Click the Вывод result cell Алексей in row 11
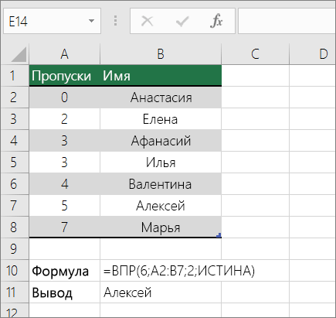This screenshot has height=318, width=336. pos(161,292)
